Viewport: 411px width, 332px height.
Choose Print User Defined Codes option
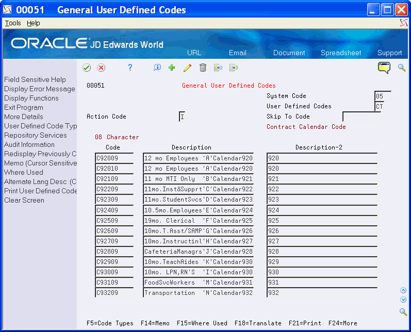coord(40,191)
